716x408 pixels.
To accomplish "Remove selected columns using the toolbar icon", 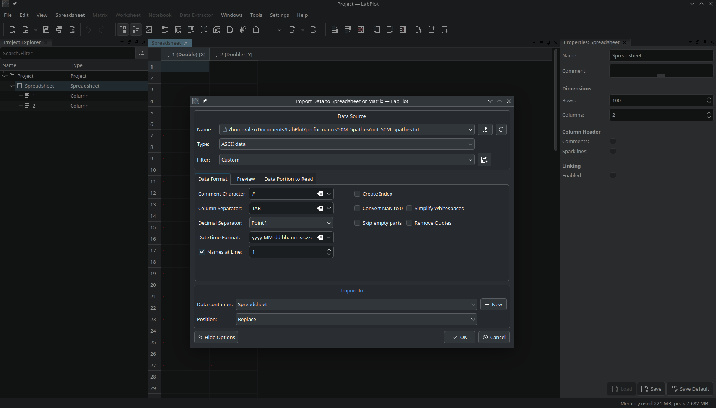I will [402, 29].
